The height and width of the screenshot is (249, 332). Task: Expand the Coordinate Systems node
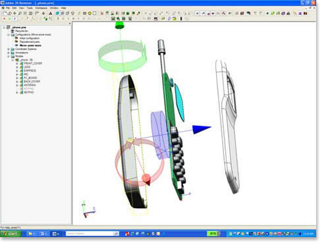click(9, 49)
